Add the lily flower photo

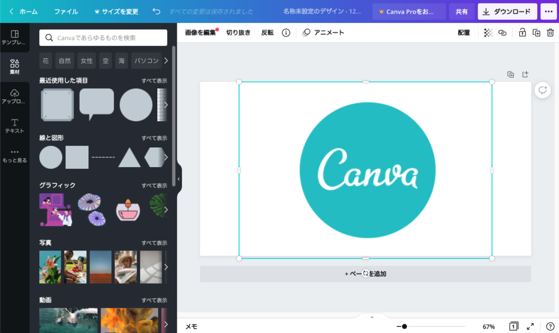tap(50, 267)
